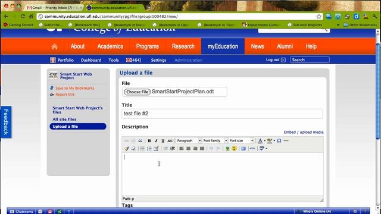This screenshot has width=381, height=214.
Task: Align text left in editor
Action: point(182,149)
